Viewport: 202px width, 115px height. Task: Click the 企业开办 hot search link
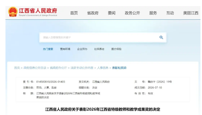(x=82, y=49)
